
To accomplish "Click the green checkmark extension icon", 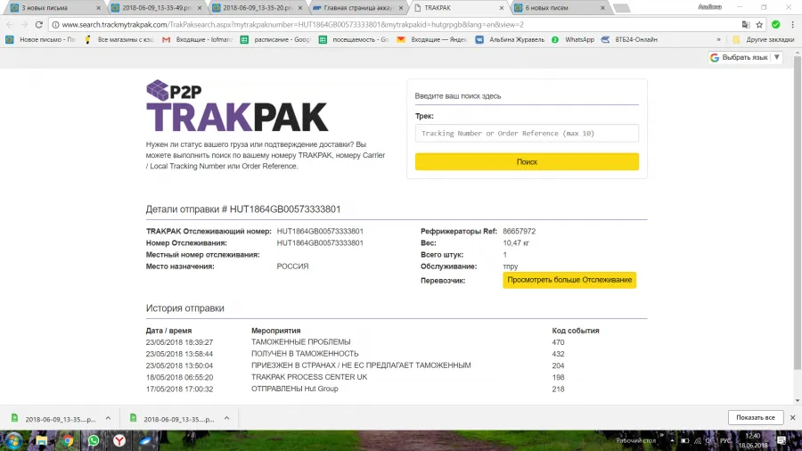I will (x=776, y=25).
